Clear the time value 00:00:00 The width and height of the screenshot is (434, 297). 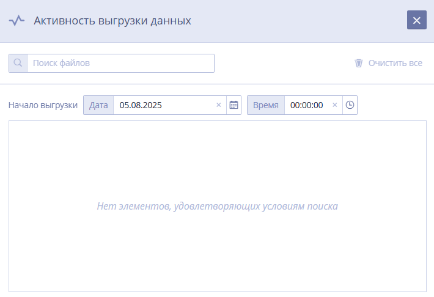click(334, 105)
